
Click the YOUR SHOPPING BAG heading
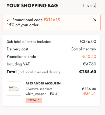pos(32,6)
